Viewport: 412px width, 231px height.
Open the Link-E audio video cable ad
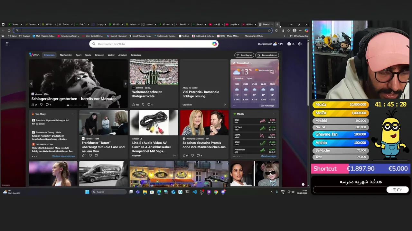[154, 135]
